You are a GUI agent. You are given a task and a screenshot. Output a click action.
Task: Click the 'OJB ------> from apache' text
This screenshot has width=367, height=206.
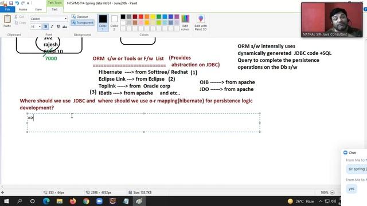[x=227, y=82]
